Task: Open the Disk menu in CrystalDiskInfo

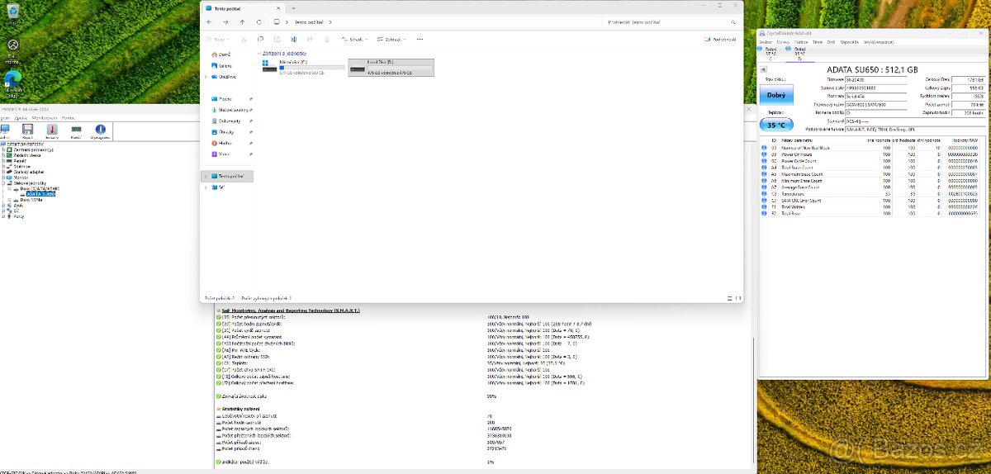Action: 831,41
